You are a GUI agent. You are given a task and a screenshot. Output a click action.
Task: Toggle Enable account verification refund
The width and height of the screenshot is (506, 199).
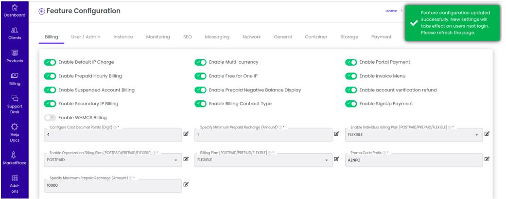(351, 90)
